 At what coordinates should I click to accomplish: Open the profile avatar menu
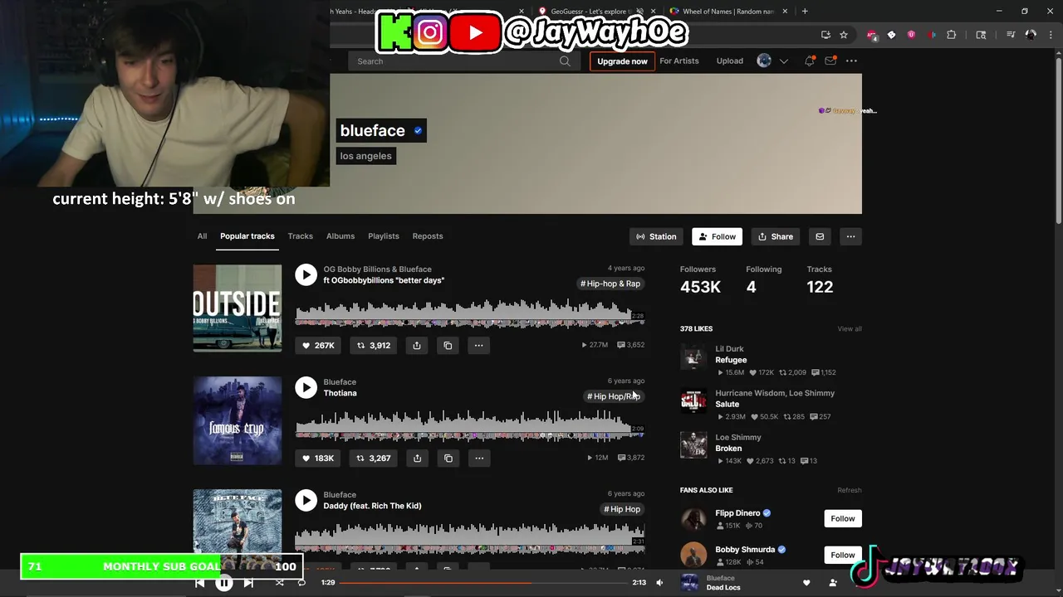tap(764, 61)
